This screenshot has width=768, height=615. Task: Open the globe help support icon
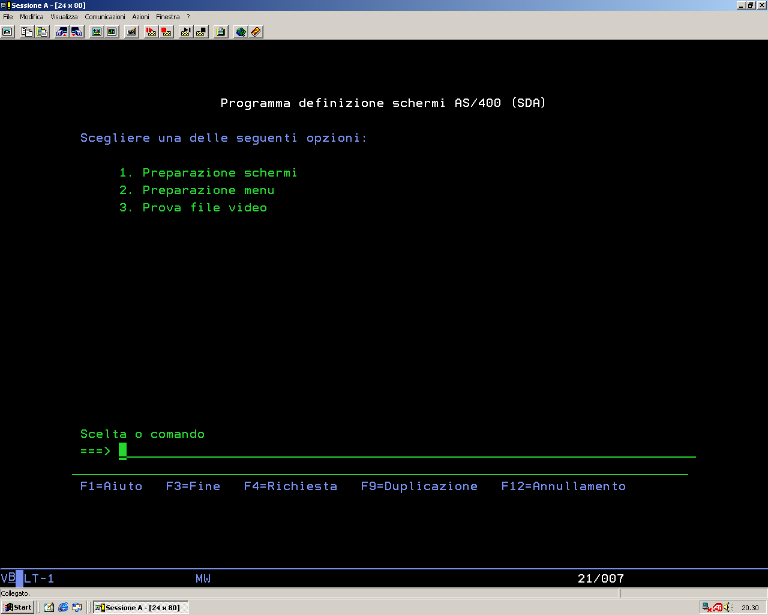[x=241, y=32]
